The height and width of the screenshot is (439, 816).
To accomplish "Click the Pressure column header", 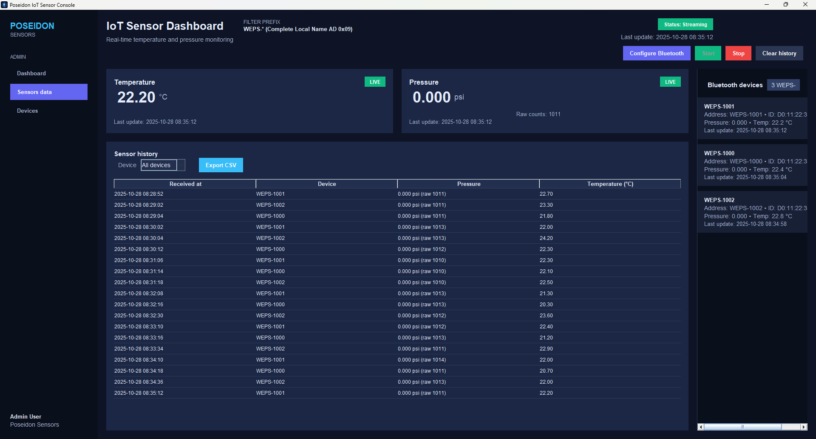I will (469, 184).
